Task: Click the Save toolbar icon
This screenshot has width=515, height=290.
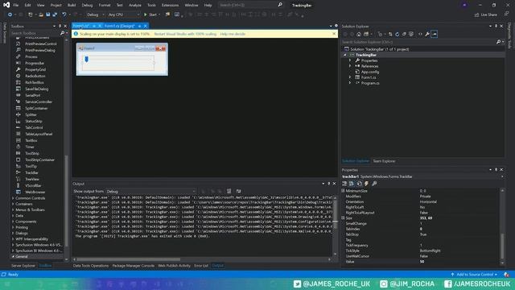Action: coord(48,14)
